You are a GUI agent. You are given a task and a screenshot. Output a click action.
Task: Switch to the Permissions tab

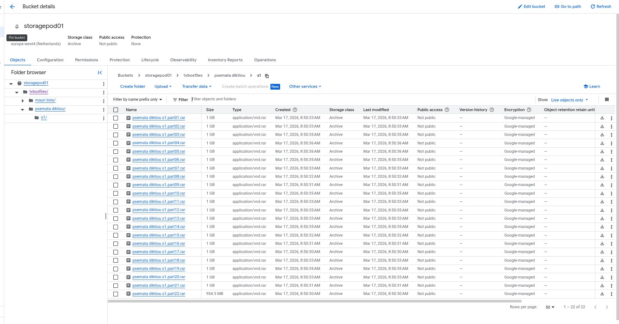86,60
